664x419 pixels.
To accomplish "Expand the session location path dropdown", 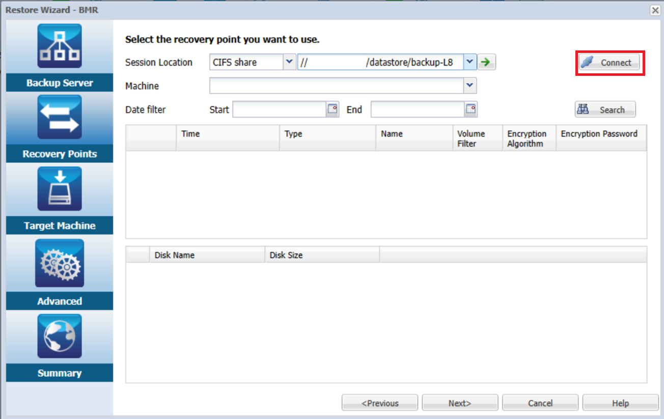I will click(x=469, y=62).
